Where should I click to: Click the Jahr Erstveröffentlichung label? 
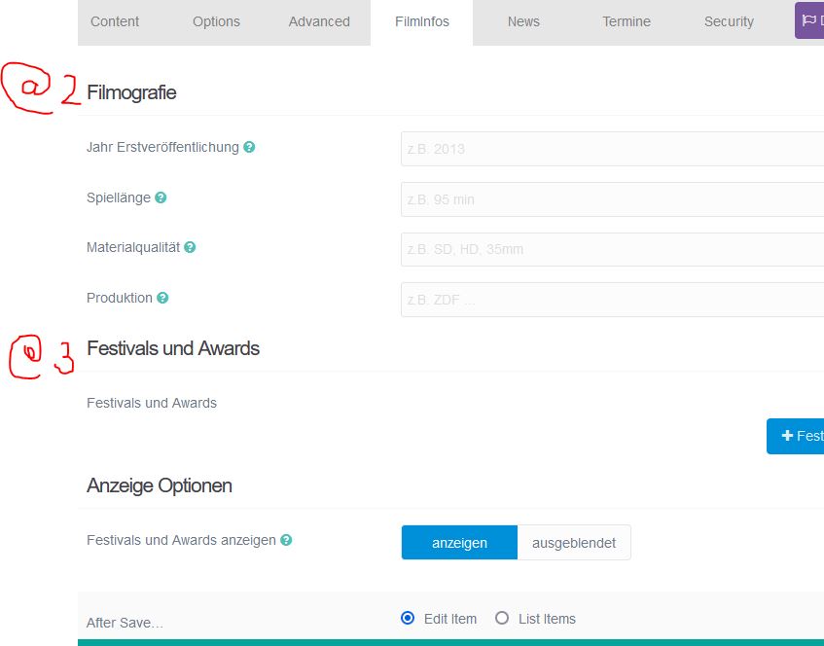[162, 147]
